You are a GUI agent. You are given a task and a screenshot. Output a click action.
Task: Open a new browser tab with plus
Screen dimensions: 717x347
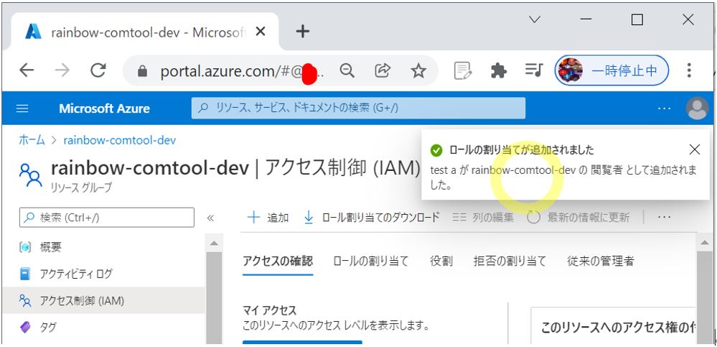[303, 31]
